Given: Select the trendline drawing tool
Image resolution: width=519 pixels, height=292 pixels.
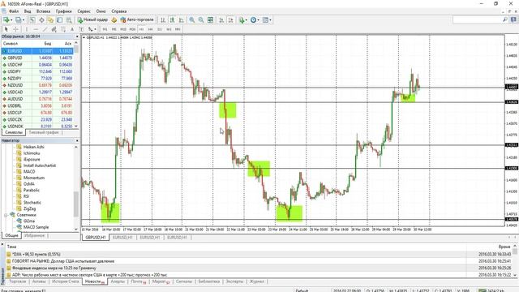Looking at the screenshot, I should pos(45,29).
